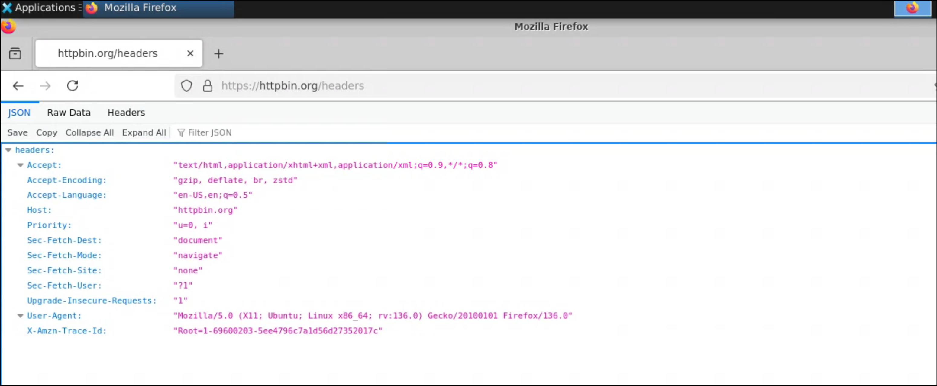Select the Sec-Fetch-Dest key

point(64,241)
